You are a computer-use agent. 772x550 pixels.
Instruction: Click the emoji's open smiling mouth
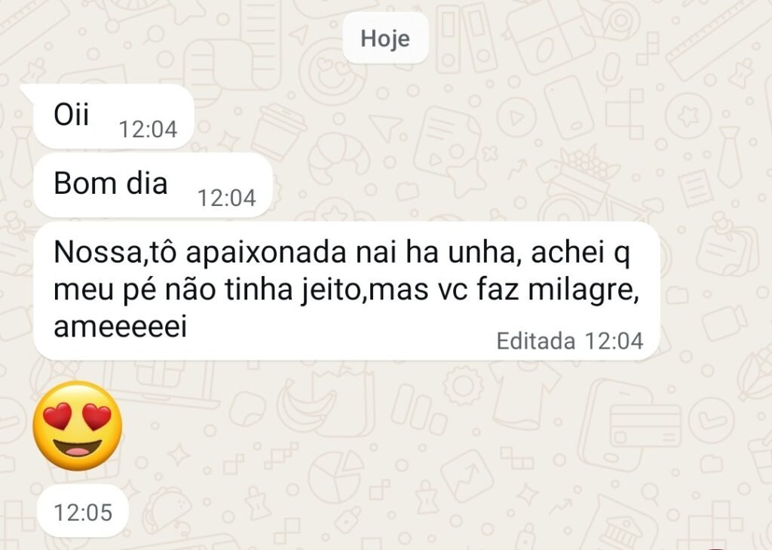click(x=78, y=448)
